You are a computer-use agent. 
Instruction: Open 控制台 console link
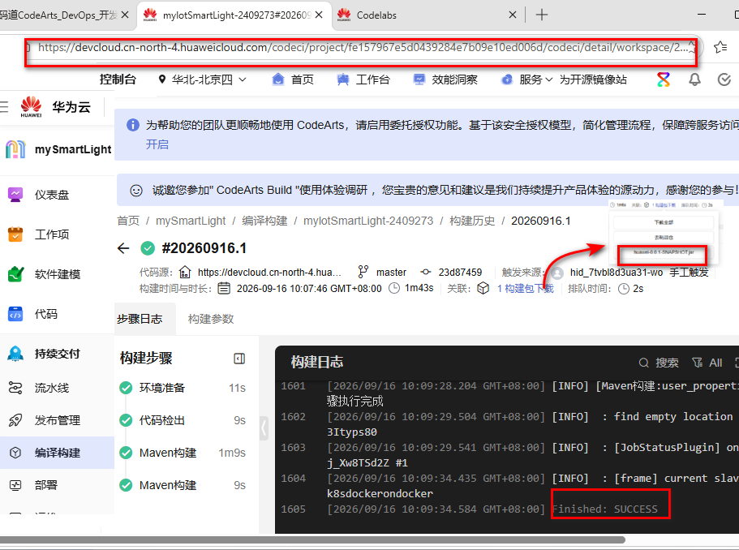tap(118, 79)
